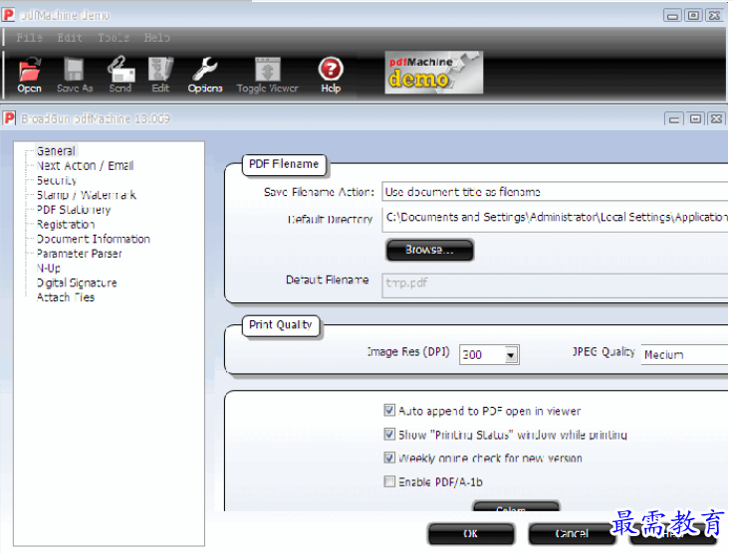Select Next Action / Email tree item
Viewport: 733px width, 554px height.
(x=85, y=166)
